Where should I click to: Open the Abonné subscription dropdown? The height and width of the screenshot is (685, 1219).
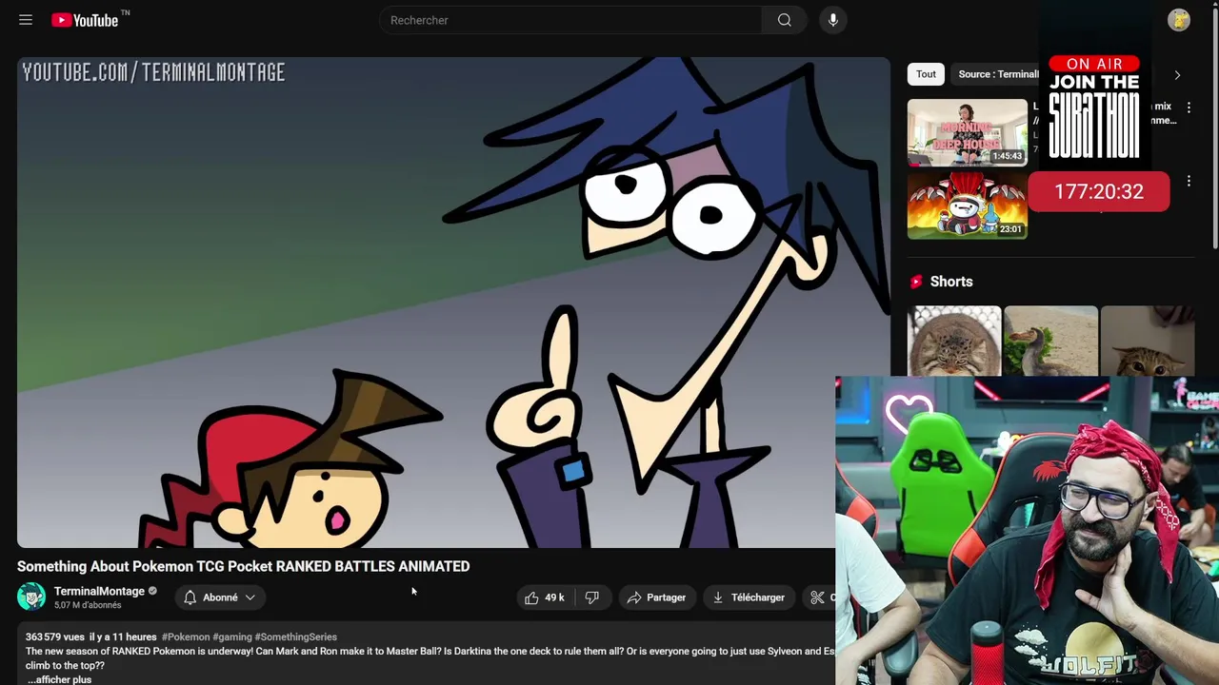[x=220, y=597]
